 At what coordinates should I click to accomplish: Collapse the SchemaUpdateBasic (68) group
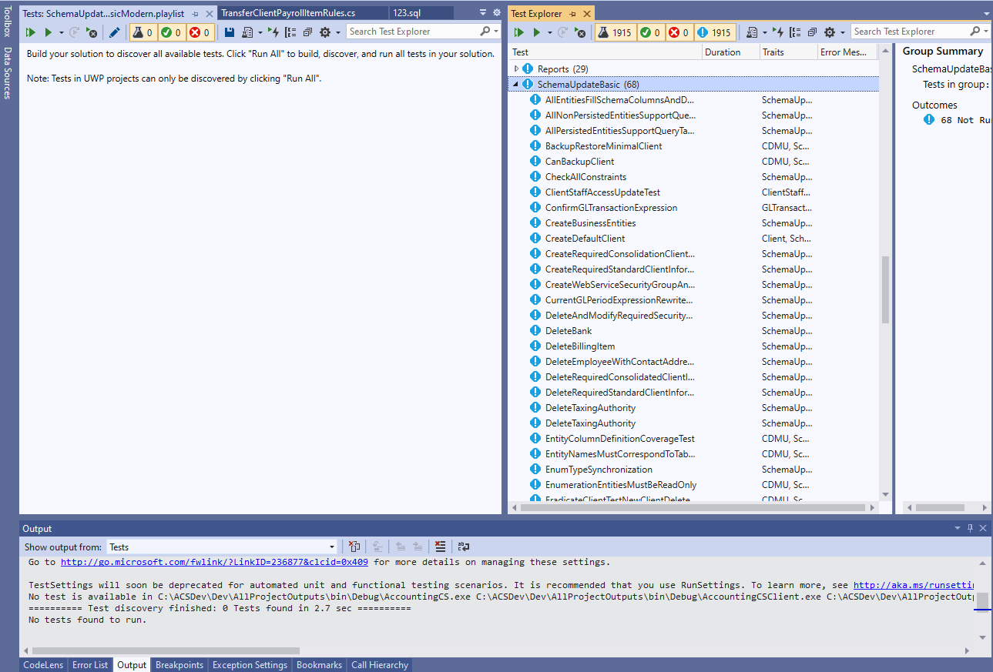[x=516, y=85]
